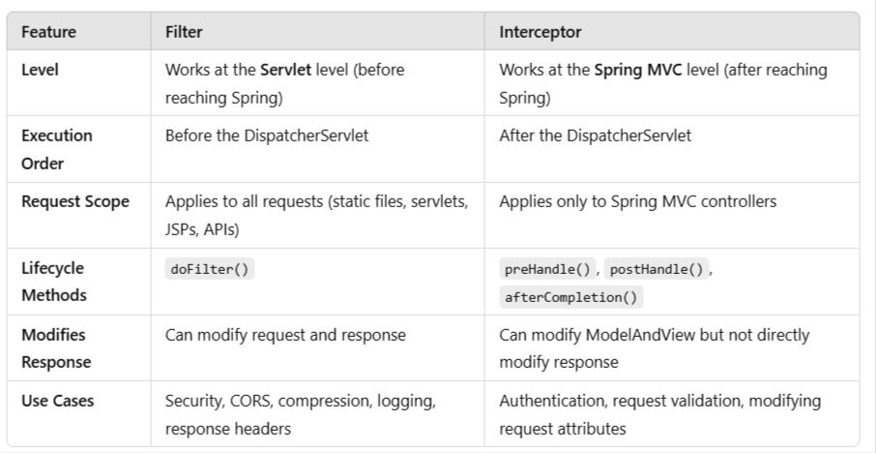Image resolution: width=876 pixels, height=453 pixels.
Task: Select the Execution Order row label
Action: click(x=57, y=149)
